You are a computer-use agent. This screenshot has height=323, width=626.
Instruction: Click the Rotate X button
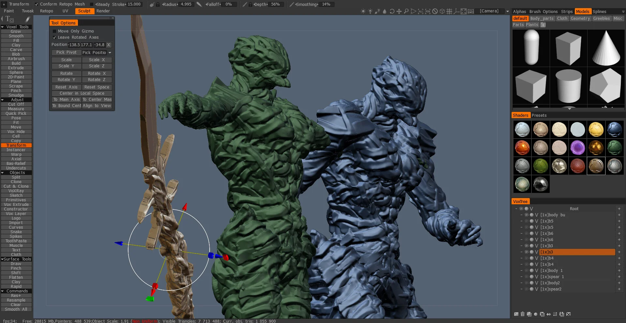pos(97,74)
